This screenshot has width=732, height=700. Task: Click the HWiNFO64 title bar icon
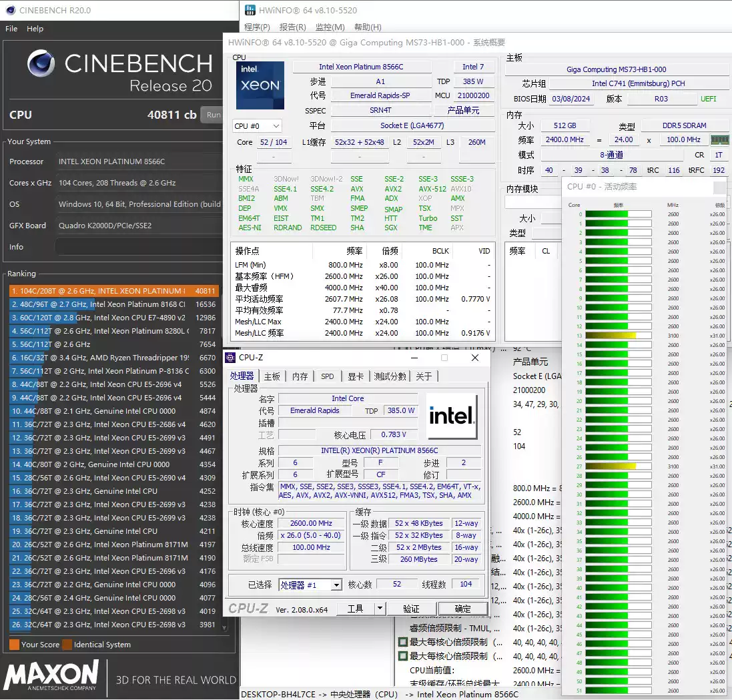(250, 10)
